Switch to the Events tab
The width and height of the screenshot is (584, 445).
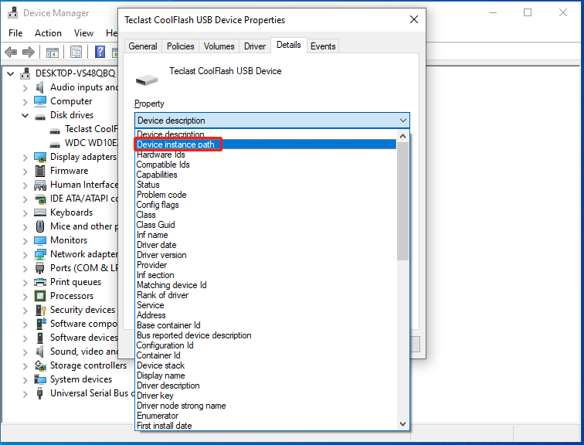[x=323, y=46]
